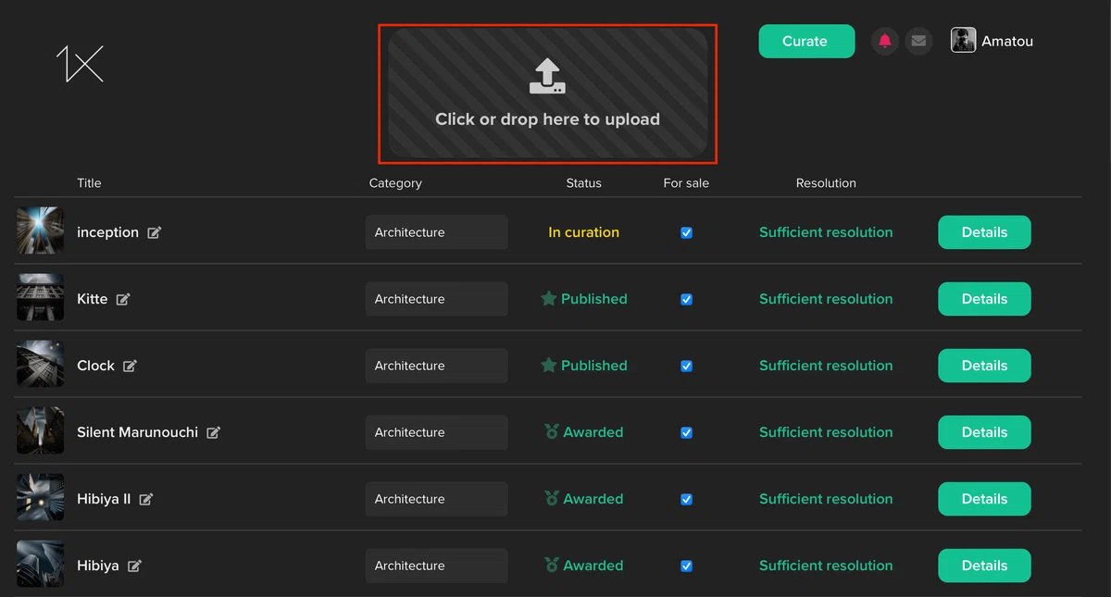Click the edit icon beside Hibiya
1111x597 pixels.
coord(134,566)
